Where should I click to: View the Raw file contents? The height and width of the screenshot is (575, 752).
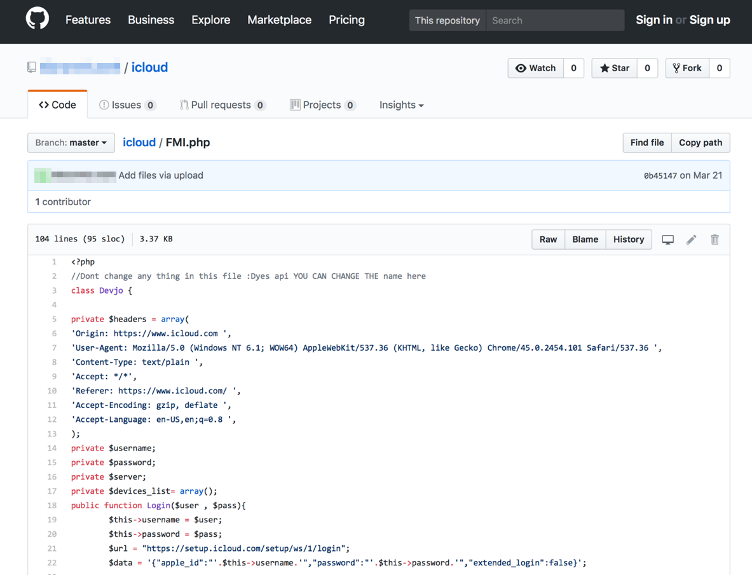[548, 240]
